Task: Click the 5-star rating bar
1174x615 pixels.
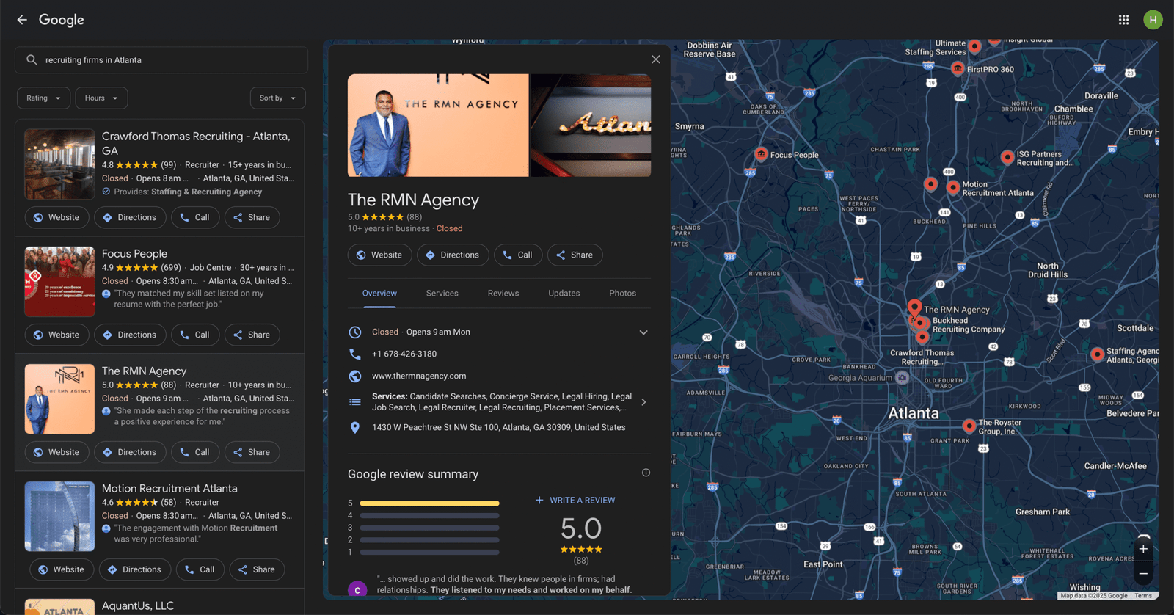Action: coord(429,503)
